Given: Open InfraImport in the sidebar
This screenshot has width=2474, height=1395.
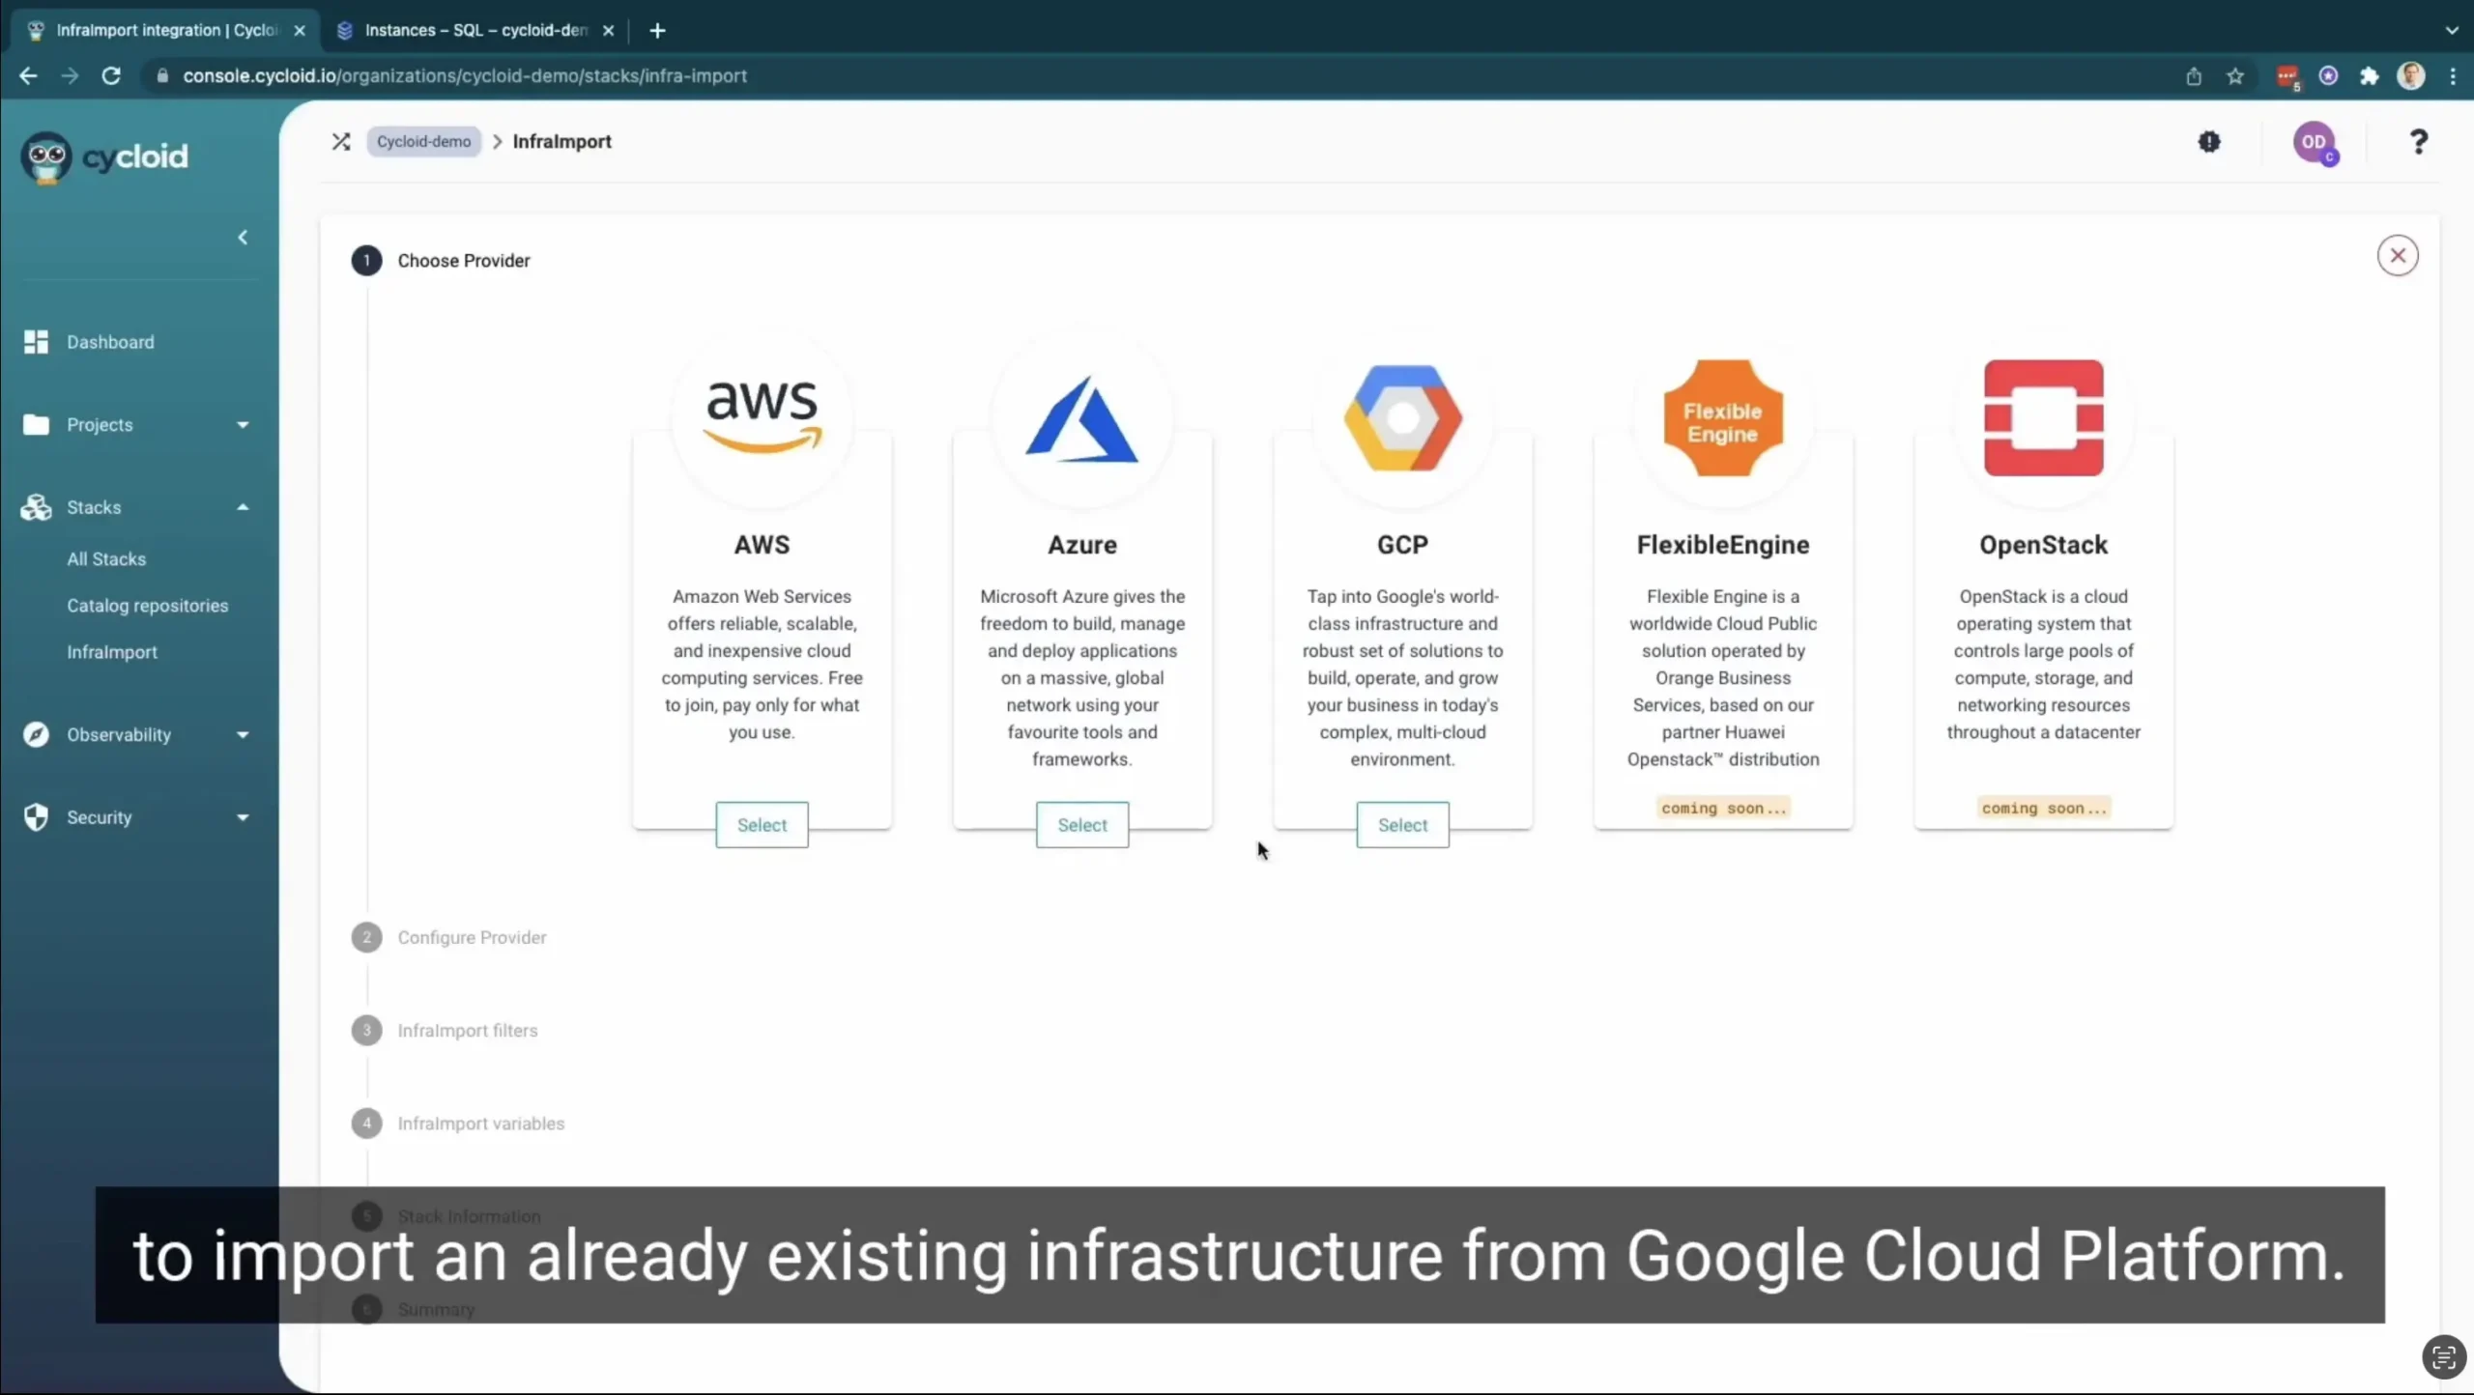Looking at the screenshot, I should pyautogui.click(x=112, y=652).
